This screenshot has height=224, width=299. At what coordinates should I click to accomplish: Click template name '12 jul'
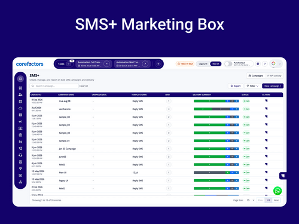(x=135, y=173)
